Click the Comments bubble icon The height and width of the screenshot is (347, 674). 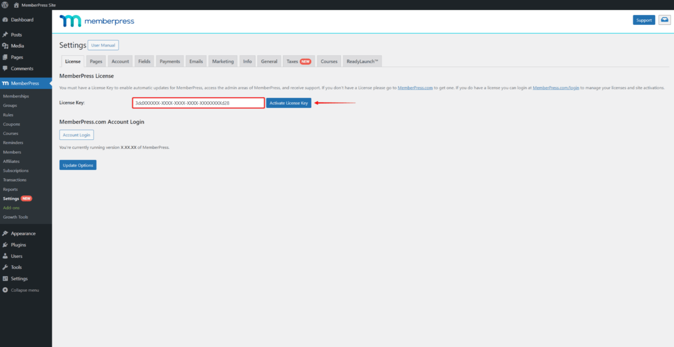[5, 69]
